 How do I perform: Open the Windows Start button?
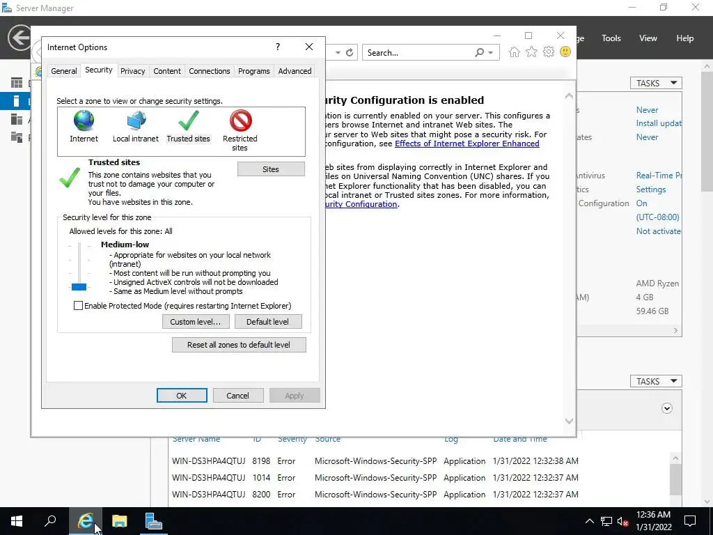[x=17, y=521]
